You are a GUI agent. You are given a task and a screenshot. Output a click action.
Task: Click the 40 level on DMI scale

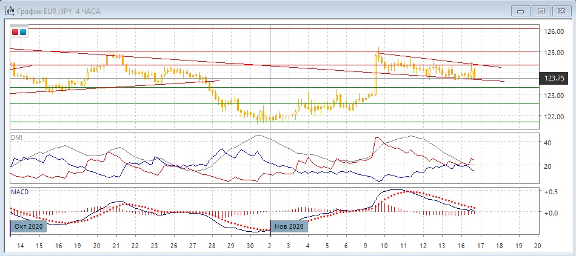[548, 143]
